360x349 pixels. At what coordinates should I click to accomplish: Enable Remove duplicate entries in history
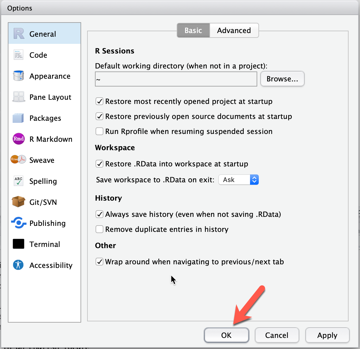[99, 229]
